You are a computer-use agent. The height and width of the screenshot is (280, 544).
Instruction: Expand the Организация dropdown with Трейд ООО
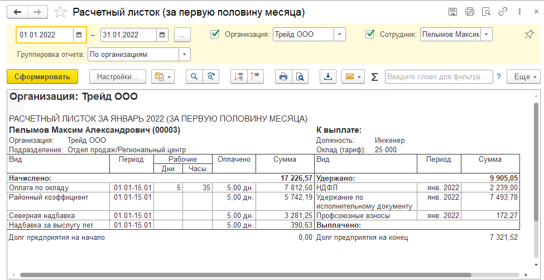339,35
